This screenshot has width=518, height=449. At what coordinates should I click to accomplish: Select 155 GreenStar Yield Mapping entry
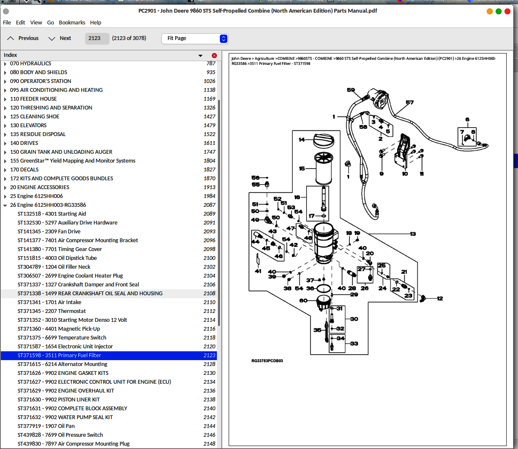pyautogui.click(x=109, y=161)
